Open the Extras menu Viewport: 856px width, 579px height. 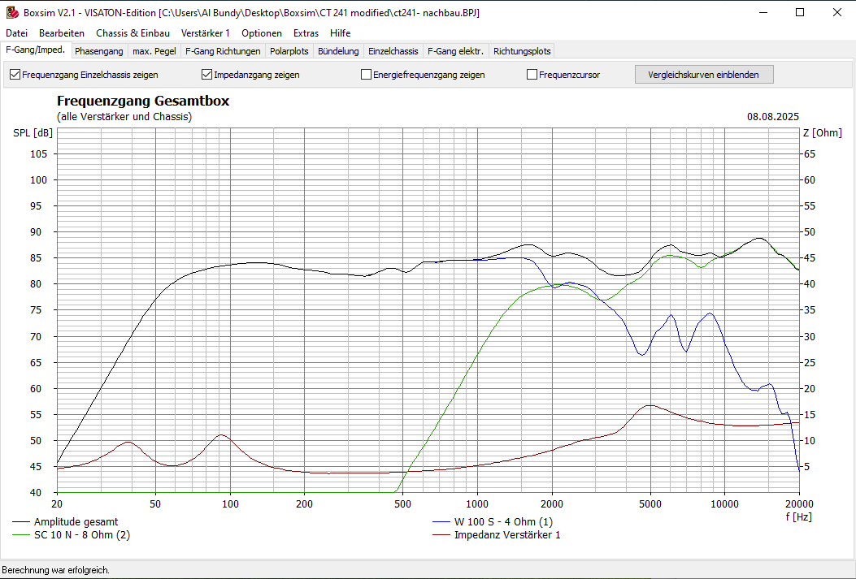click(306, 33)
